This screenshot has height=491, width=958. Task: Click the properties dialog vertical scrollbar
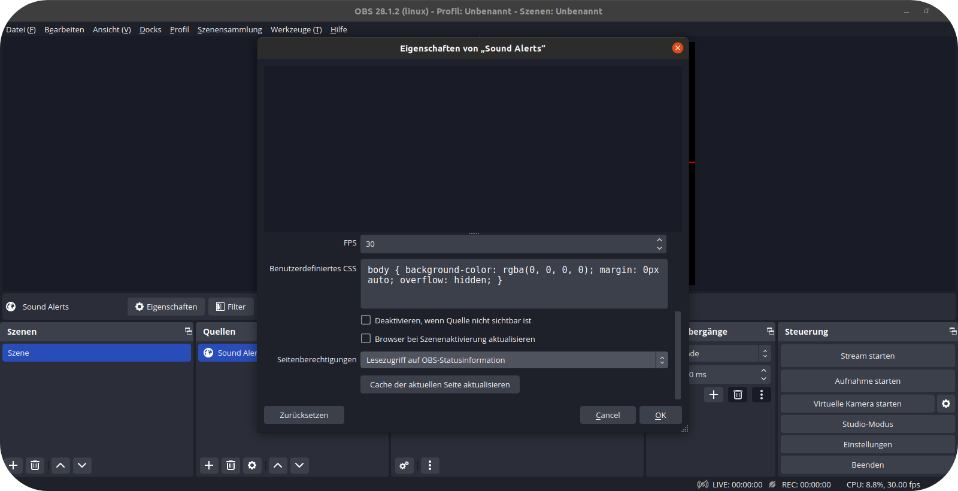click(678, 355)
